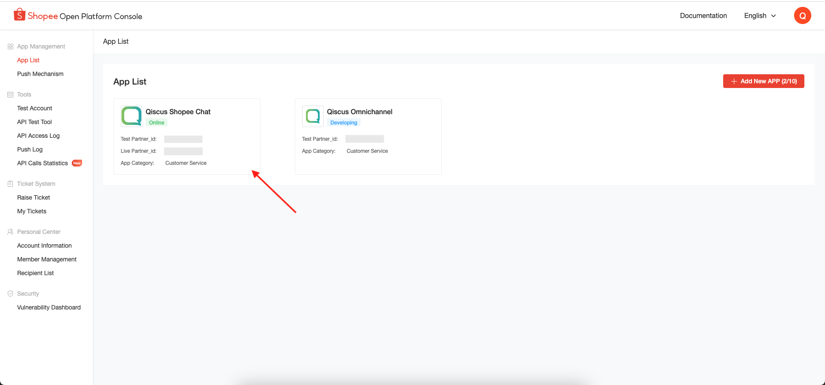Screen dimensions: 825x385
Task: Open My Tickets
Action: 32,211
